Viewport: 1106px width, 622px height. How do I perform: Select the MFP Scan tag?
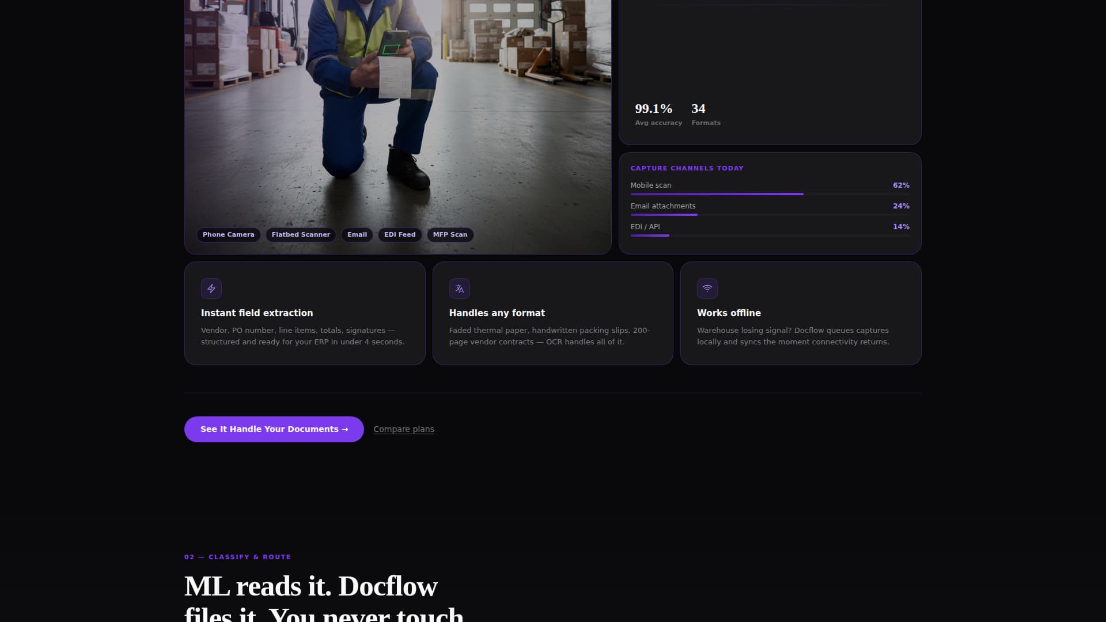tap(450, 234)
